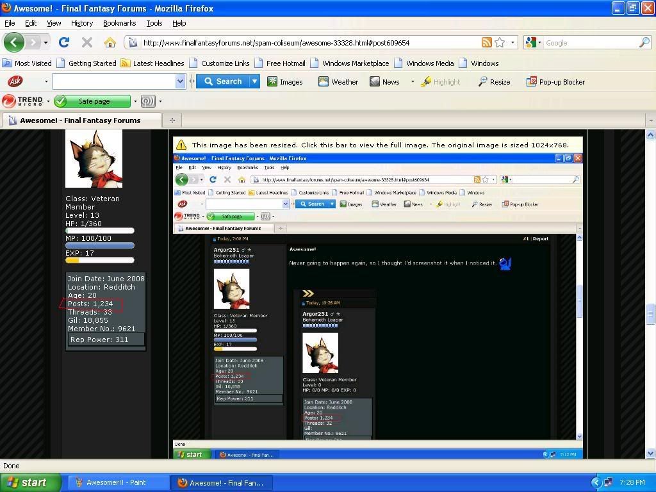Switch to Awesomer!! Paint taskbar window
The width and height of the screenshot is (656, 492).
[115, 482]
